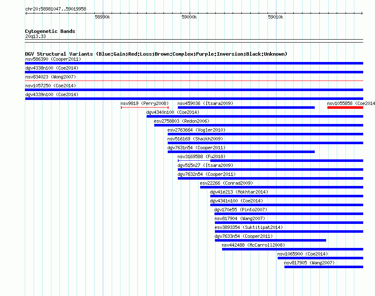This screenshot has width=375, height=296.
Task: Click the thin blue line segment of nsv3169588
Action: [x=194, y=161]
